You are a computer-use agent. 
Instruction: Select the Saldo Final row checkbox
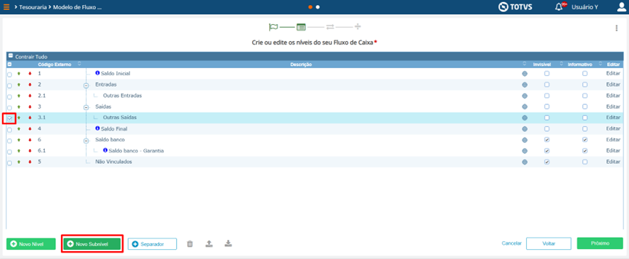point(10,129)
